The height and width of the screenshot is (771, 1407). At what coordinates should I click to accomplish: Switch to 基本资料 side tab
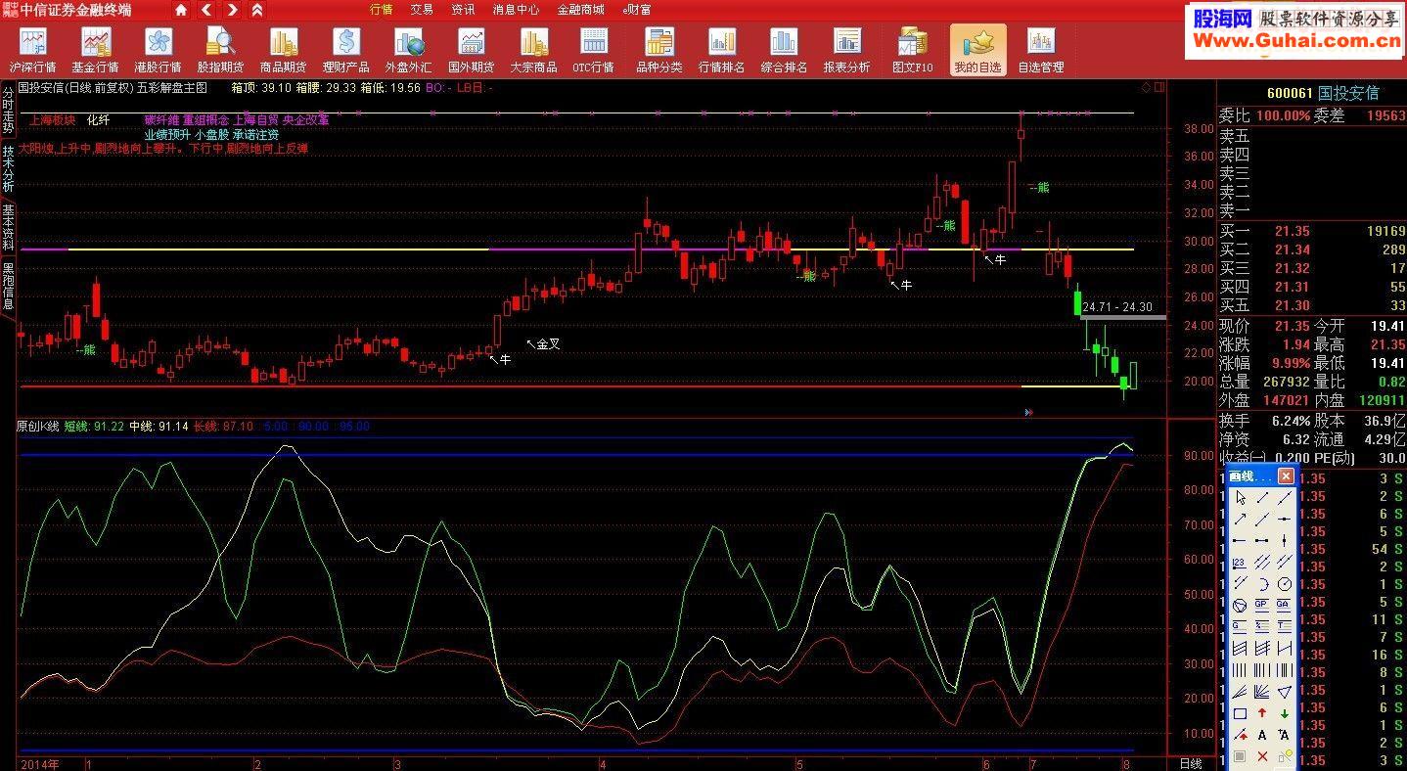click(x=8, y=227)
